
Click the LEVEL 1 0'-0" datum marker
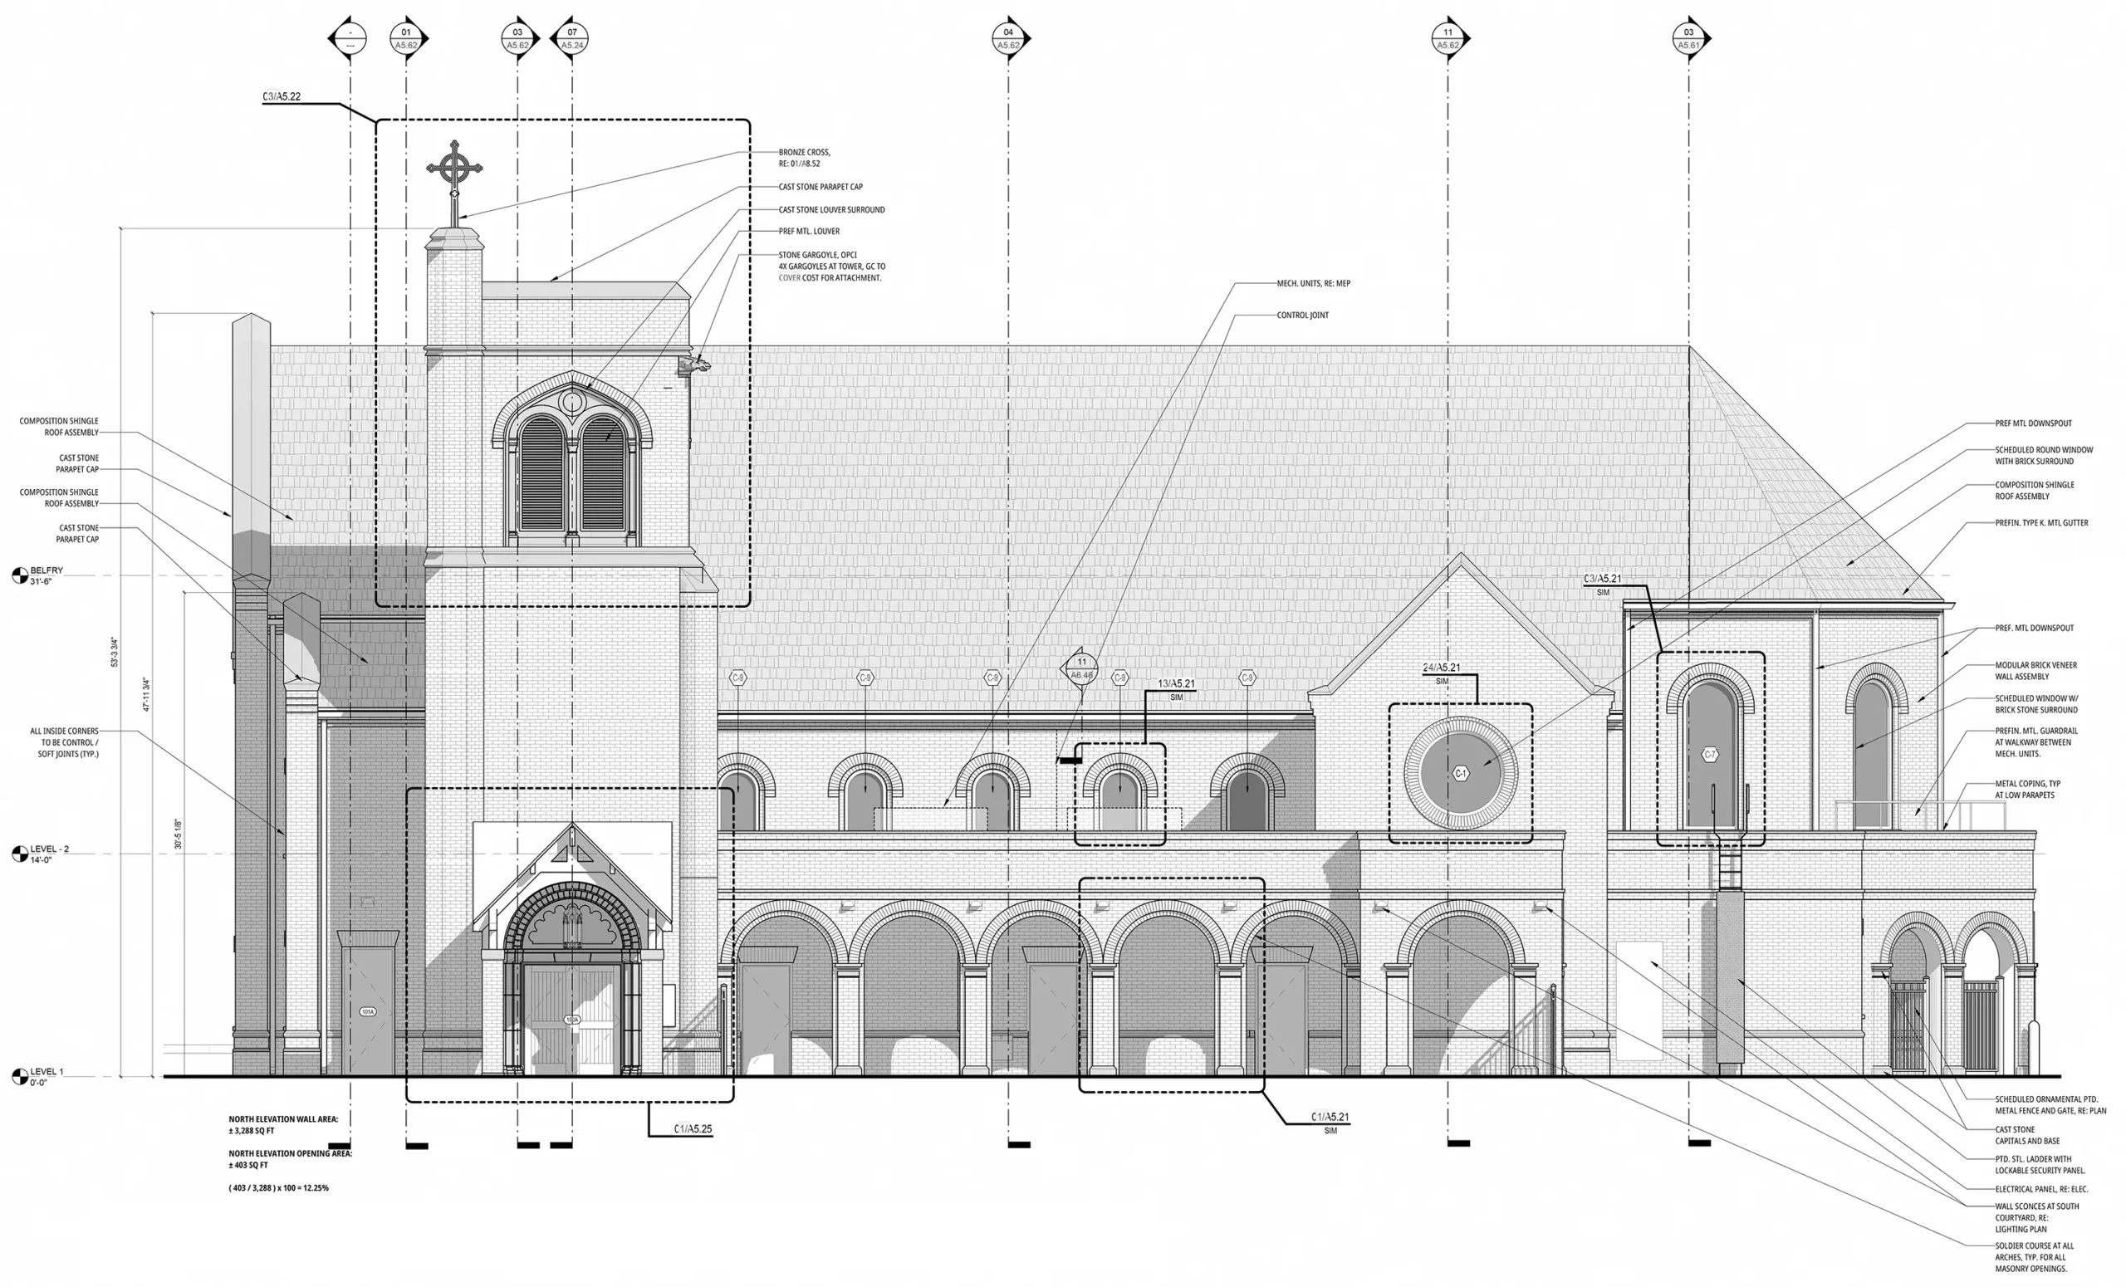(x=38, y=1077)
